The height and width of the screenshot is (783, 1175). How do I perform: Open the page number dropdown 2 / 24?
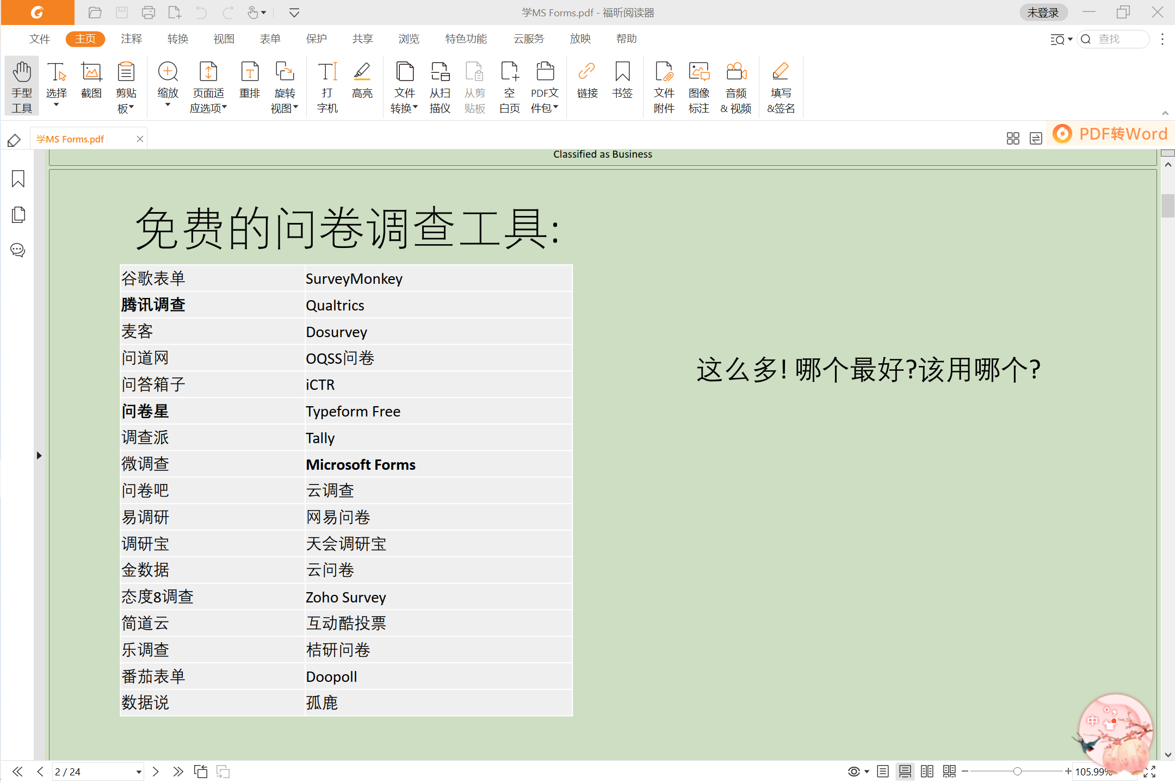139,772
